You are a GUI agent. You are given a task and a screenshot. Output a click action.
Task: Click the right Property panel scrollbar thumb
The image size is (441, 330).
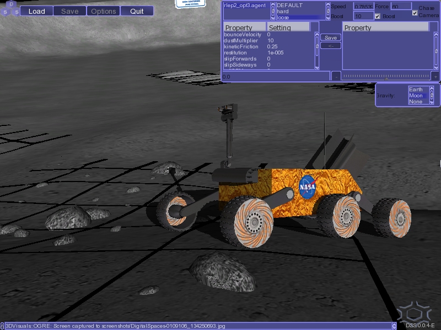[x=436, y=51]
